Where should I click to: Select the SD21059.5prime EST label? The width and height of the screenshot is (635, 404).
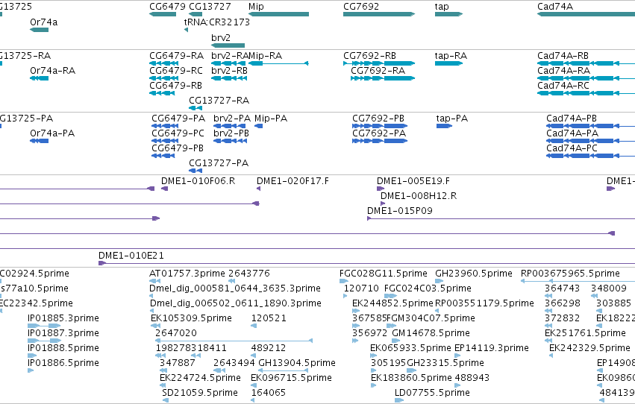[200, 393]
